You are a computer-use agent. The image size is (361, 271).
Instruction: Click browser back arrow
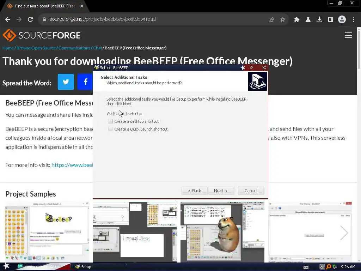(x=8, y=19)
